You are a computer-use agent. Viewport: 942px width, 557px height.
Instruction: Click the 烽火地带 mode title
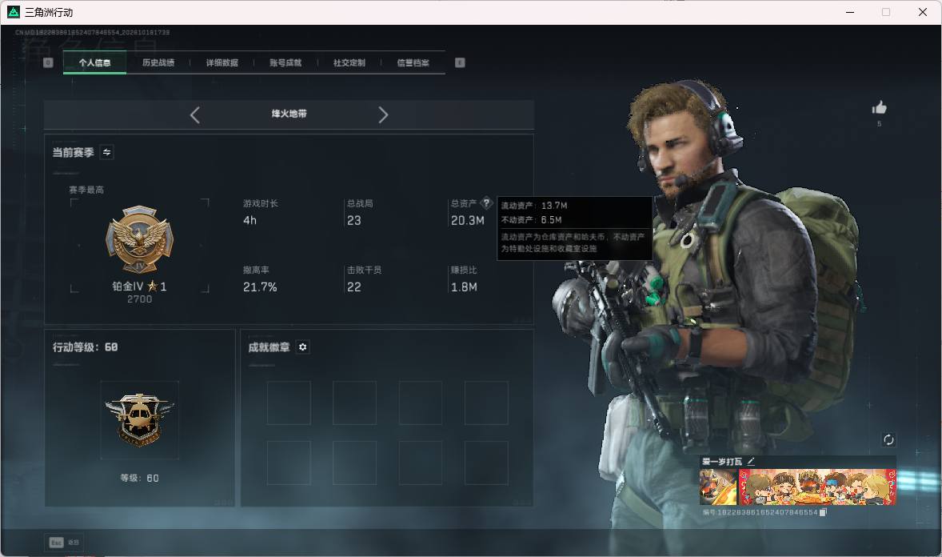tap(289, 114)
